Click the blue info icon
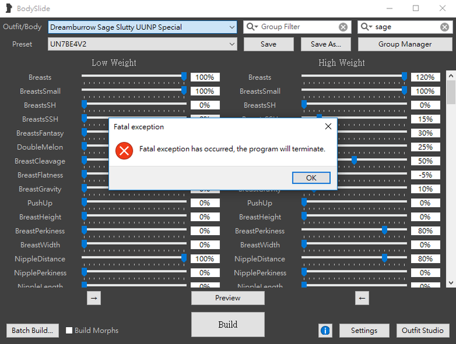The image size is (456, 344). pos(325,331)
